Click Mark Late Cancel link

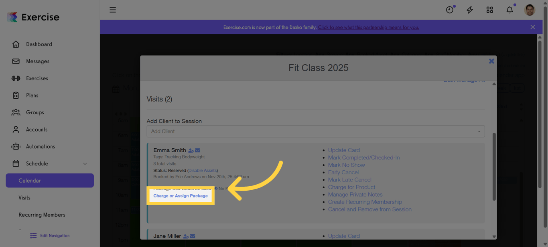pos(350,180)
